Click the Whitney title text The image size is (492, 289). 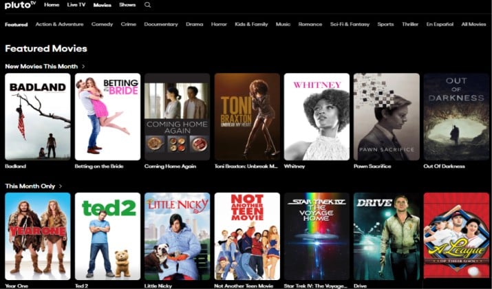coord(295,167)
